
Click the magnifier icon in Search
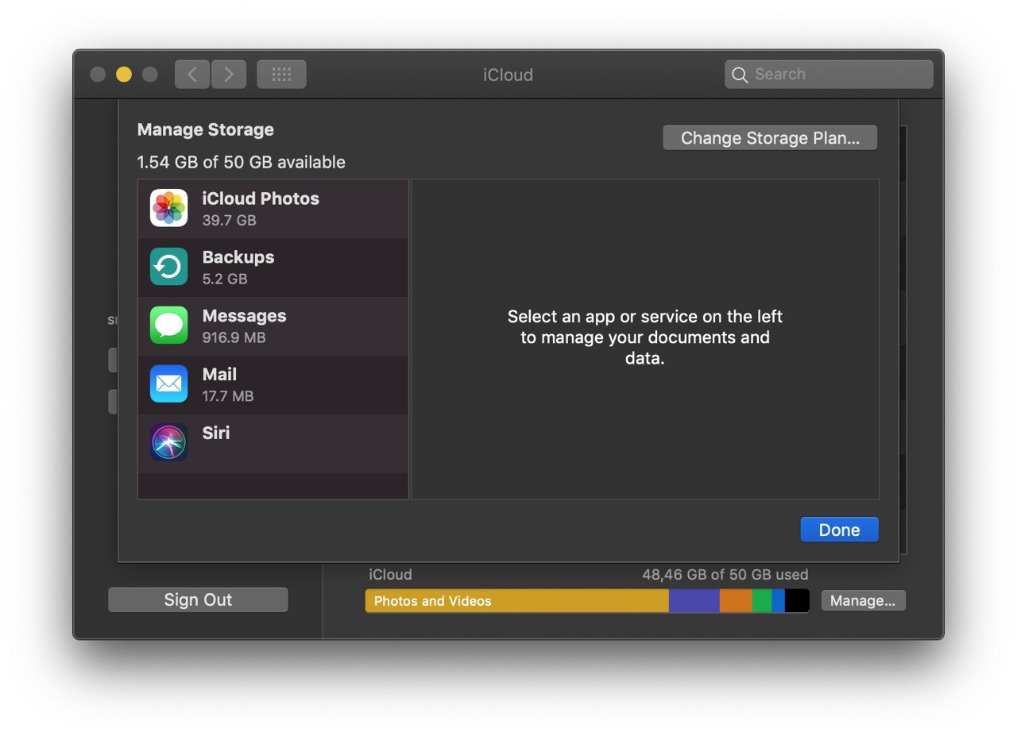coord(740,75)
